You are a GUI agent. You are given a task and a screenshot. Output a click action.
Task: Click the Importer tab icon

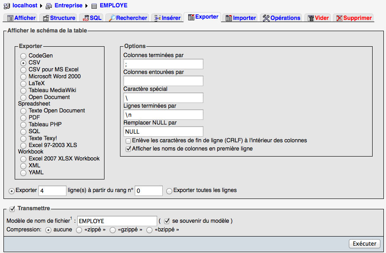click(229, 18)
